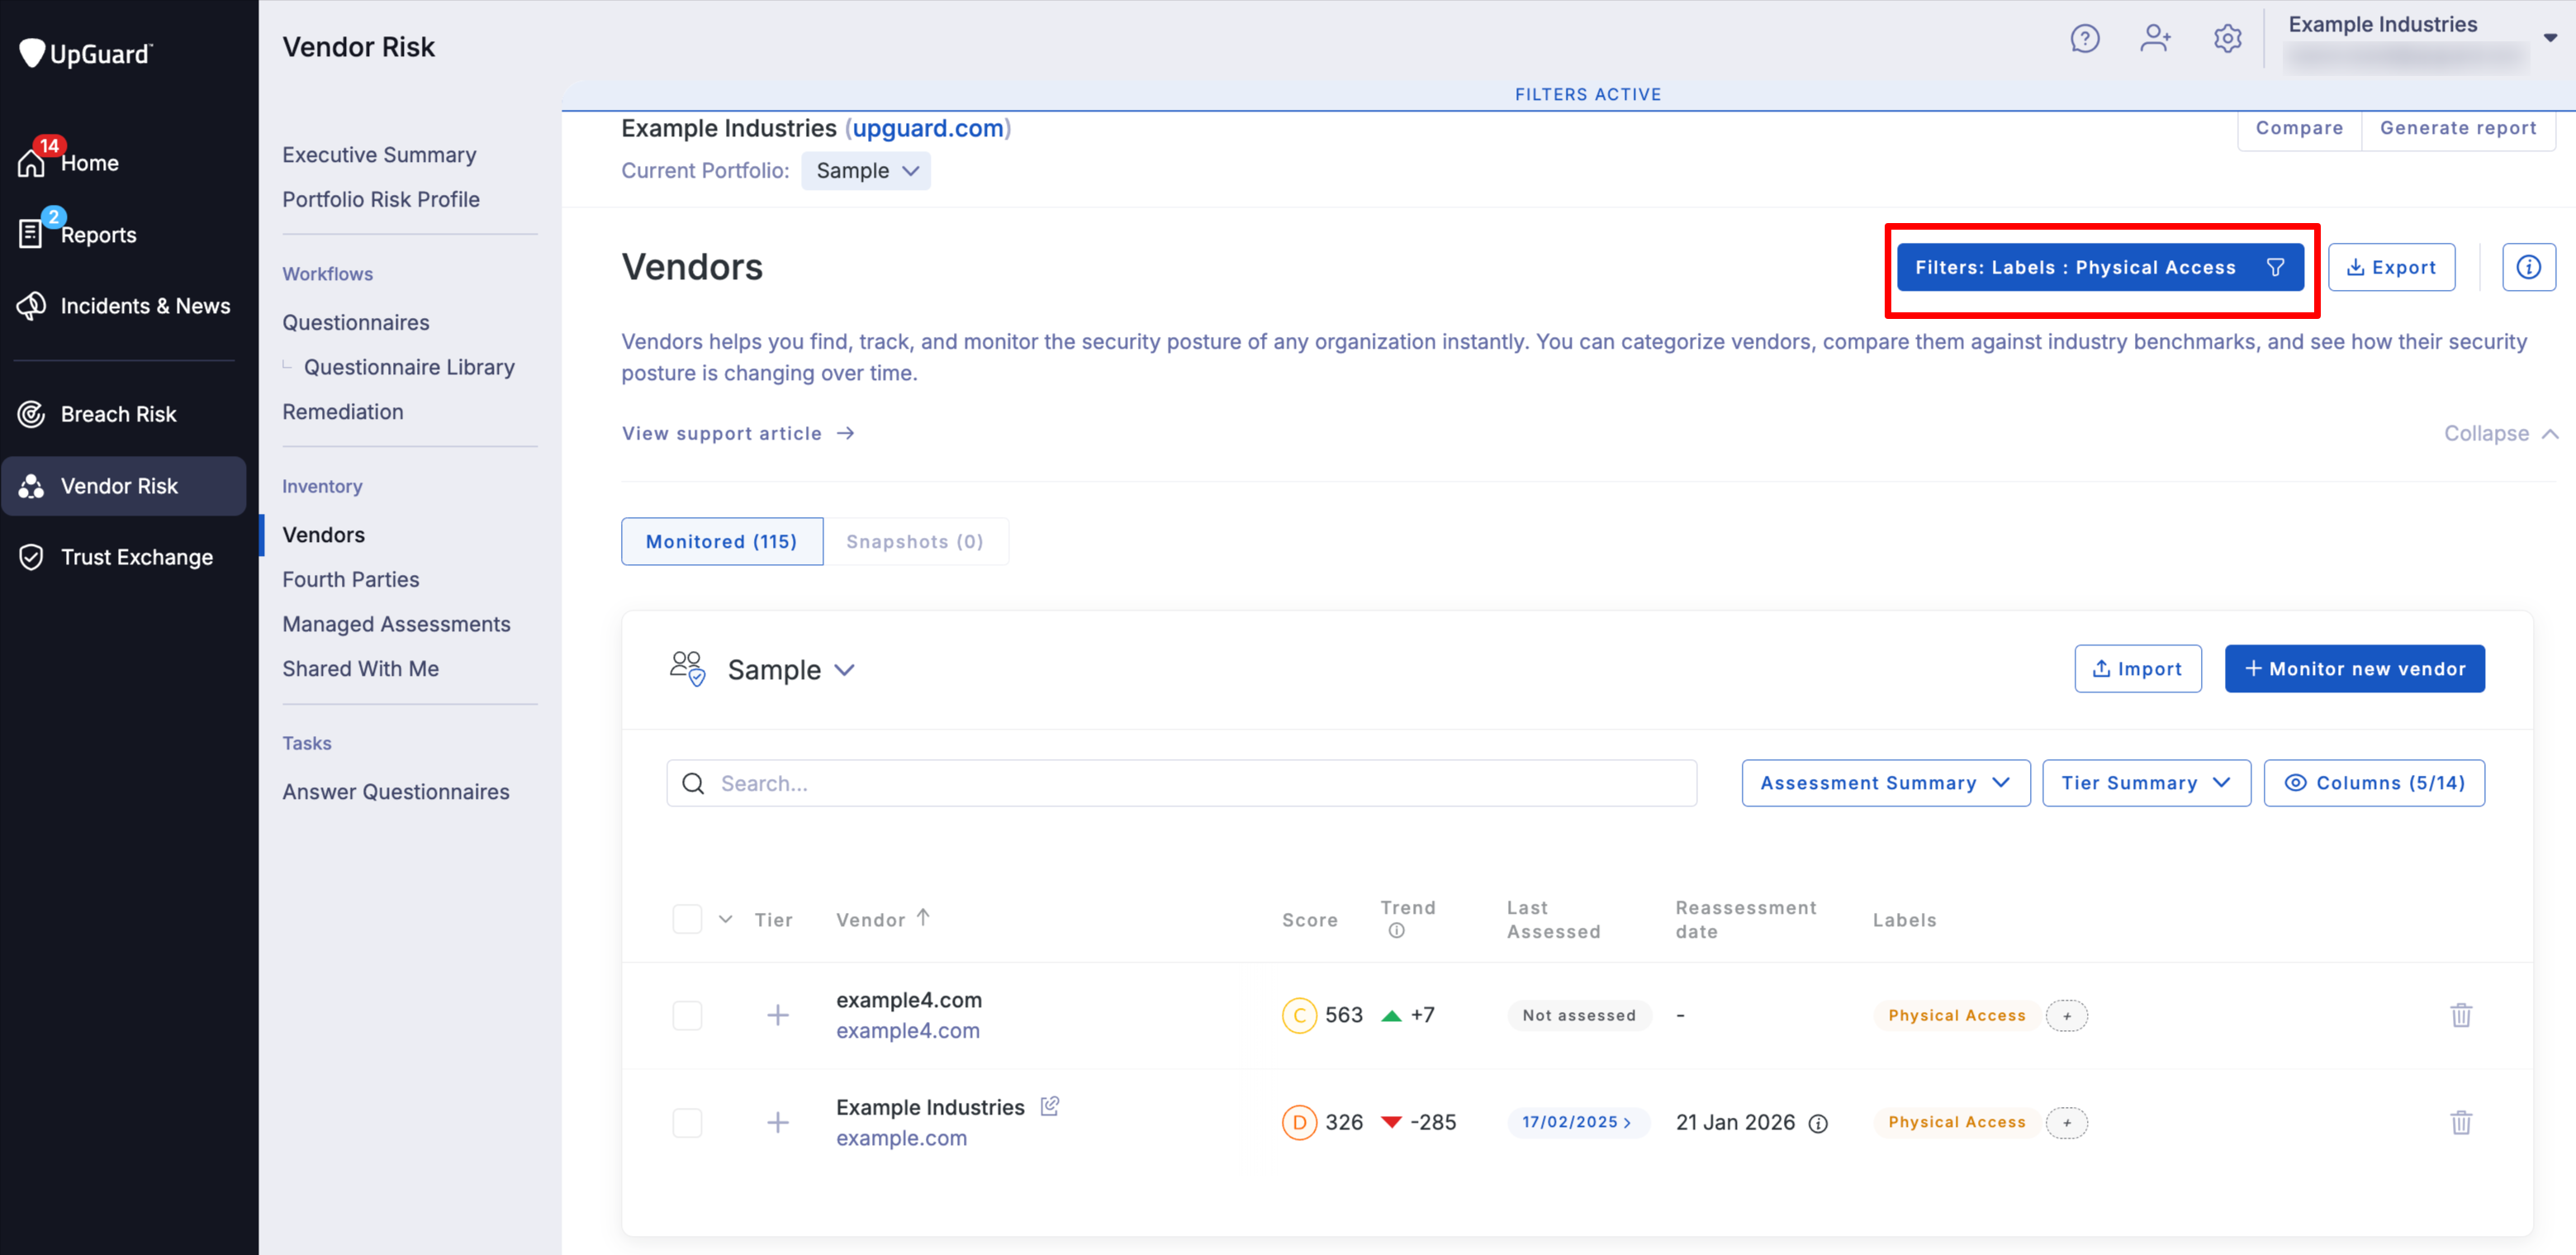Click the edit icon next to Example Industries
The width and height of the screenshot is (2576, 1255).
tap(1049, 1106)
